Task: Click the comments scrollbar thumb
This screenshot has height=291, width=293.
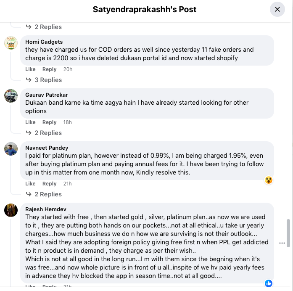Action: click(288, 234)
